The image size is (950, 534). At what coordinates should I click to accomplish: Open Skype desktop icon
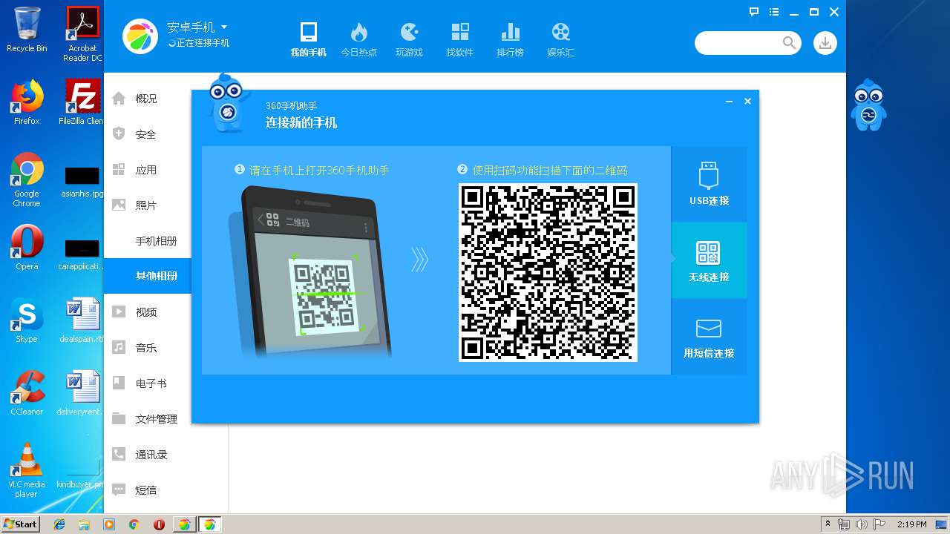(27, 320)
